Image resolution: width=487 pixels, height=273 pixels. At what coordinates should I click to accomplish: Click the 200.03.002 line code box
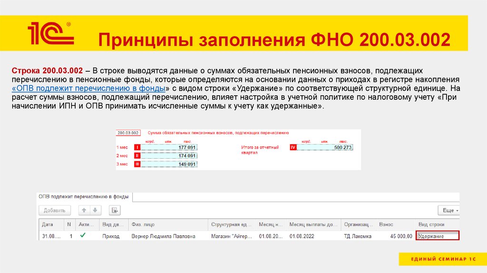click(x=128, y=133)
